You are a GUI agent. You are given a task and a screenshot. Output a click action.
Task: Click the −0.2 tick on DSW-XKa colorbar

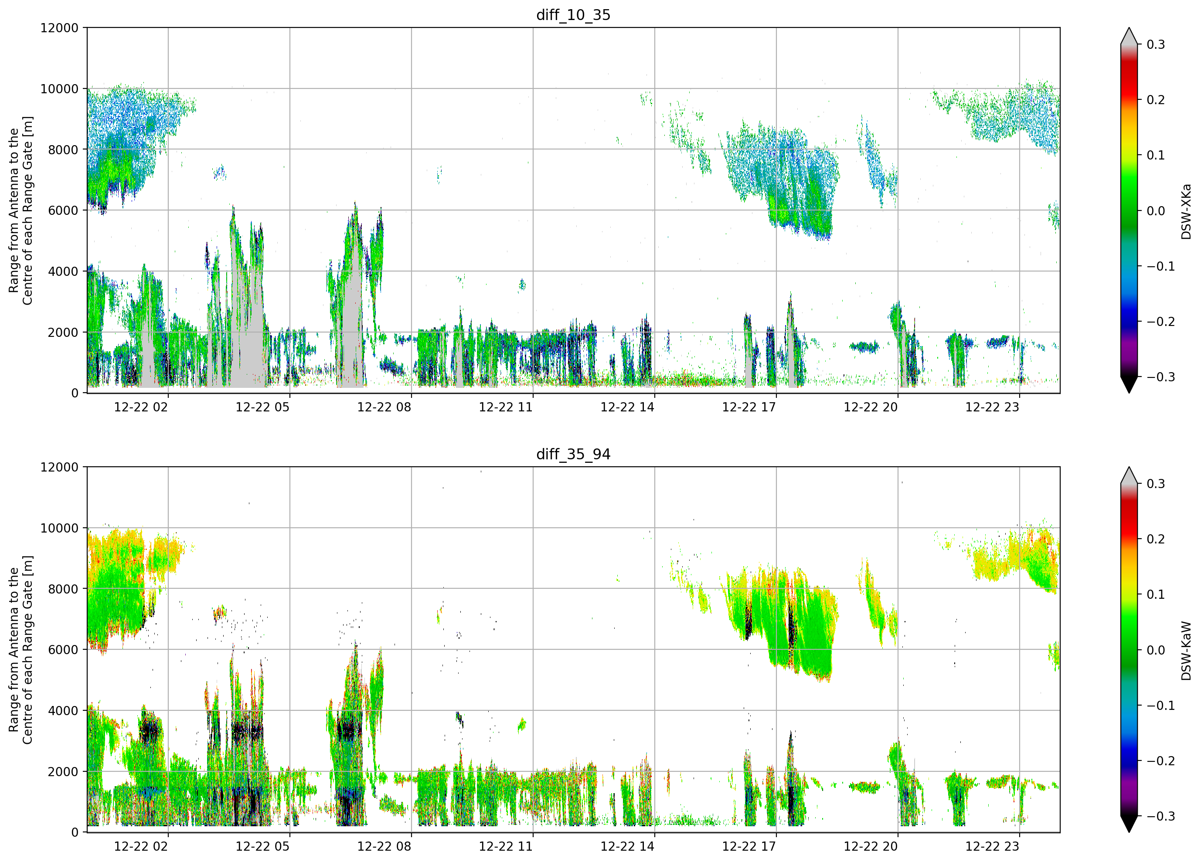pyautogui.click(x=1161, y=322)
